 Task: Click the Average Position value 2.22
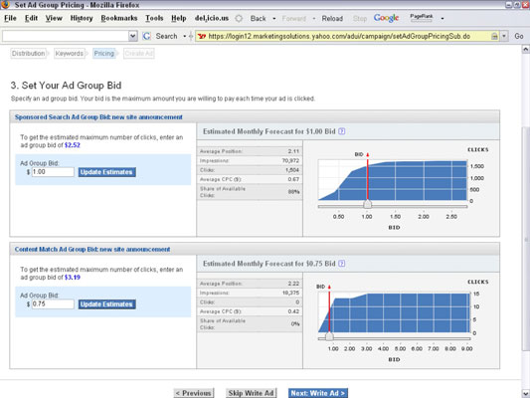(x=293, y=284)
